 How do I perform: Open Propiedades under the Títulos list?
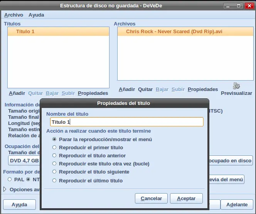click(x=93, y=93)
